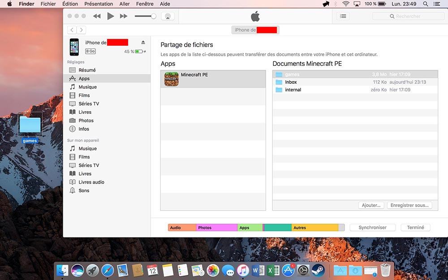Viewport: 448px width, 280px height.
Task: Click the AirPlay display icon in menu bar
Action: click(357, 4)
